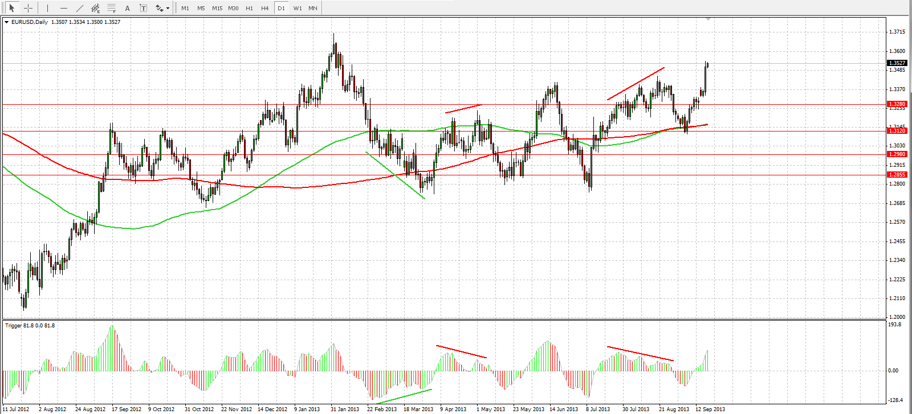The image size is (912, 414).
Task: Click the 8 Jul 2013 date label
Action: tap(598, 409)
